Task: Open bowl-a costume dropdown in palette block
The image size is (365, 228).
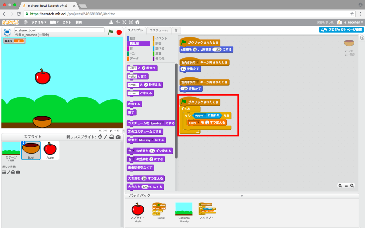Action: tap(163, 123)
